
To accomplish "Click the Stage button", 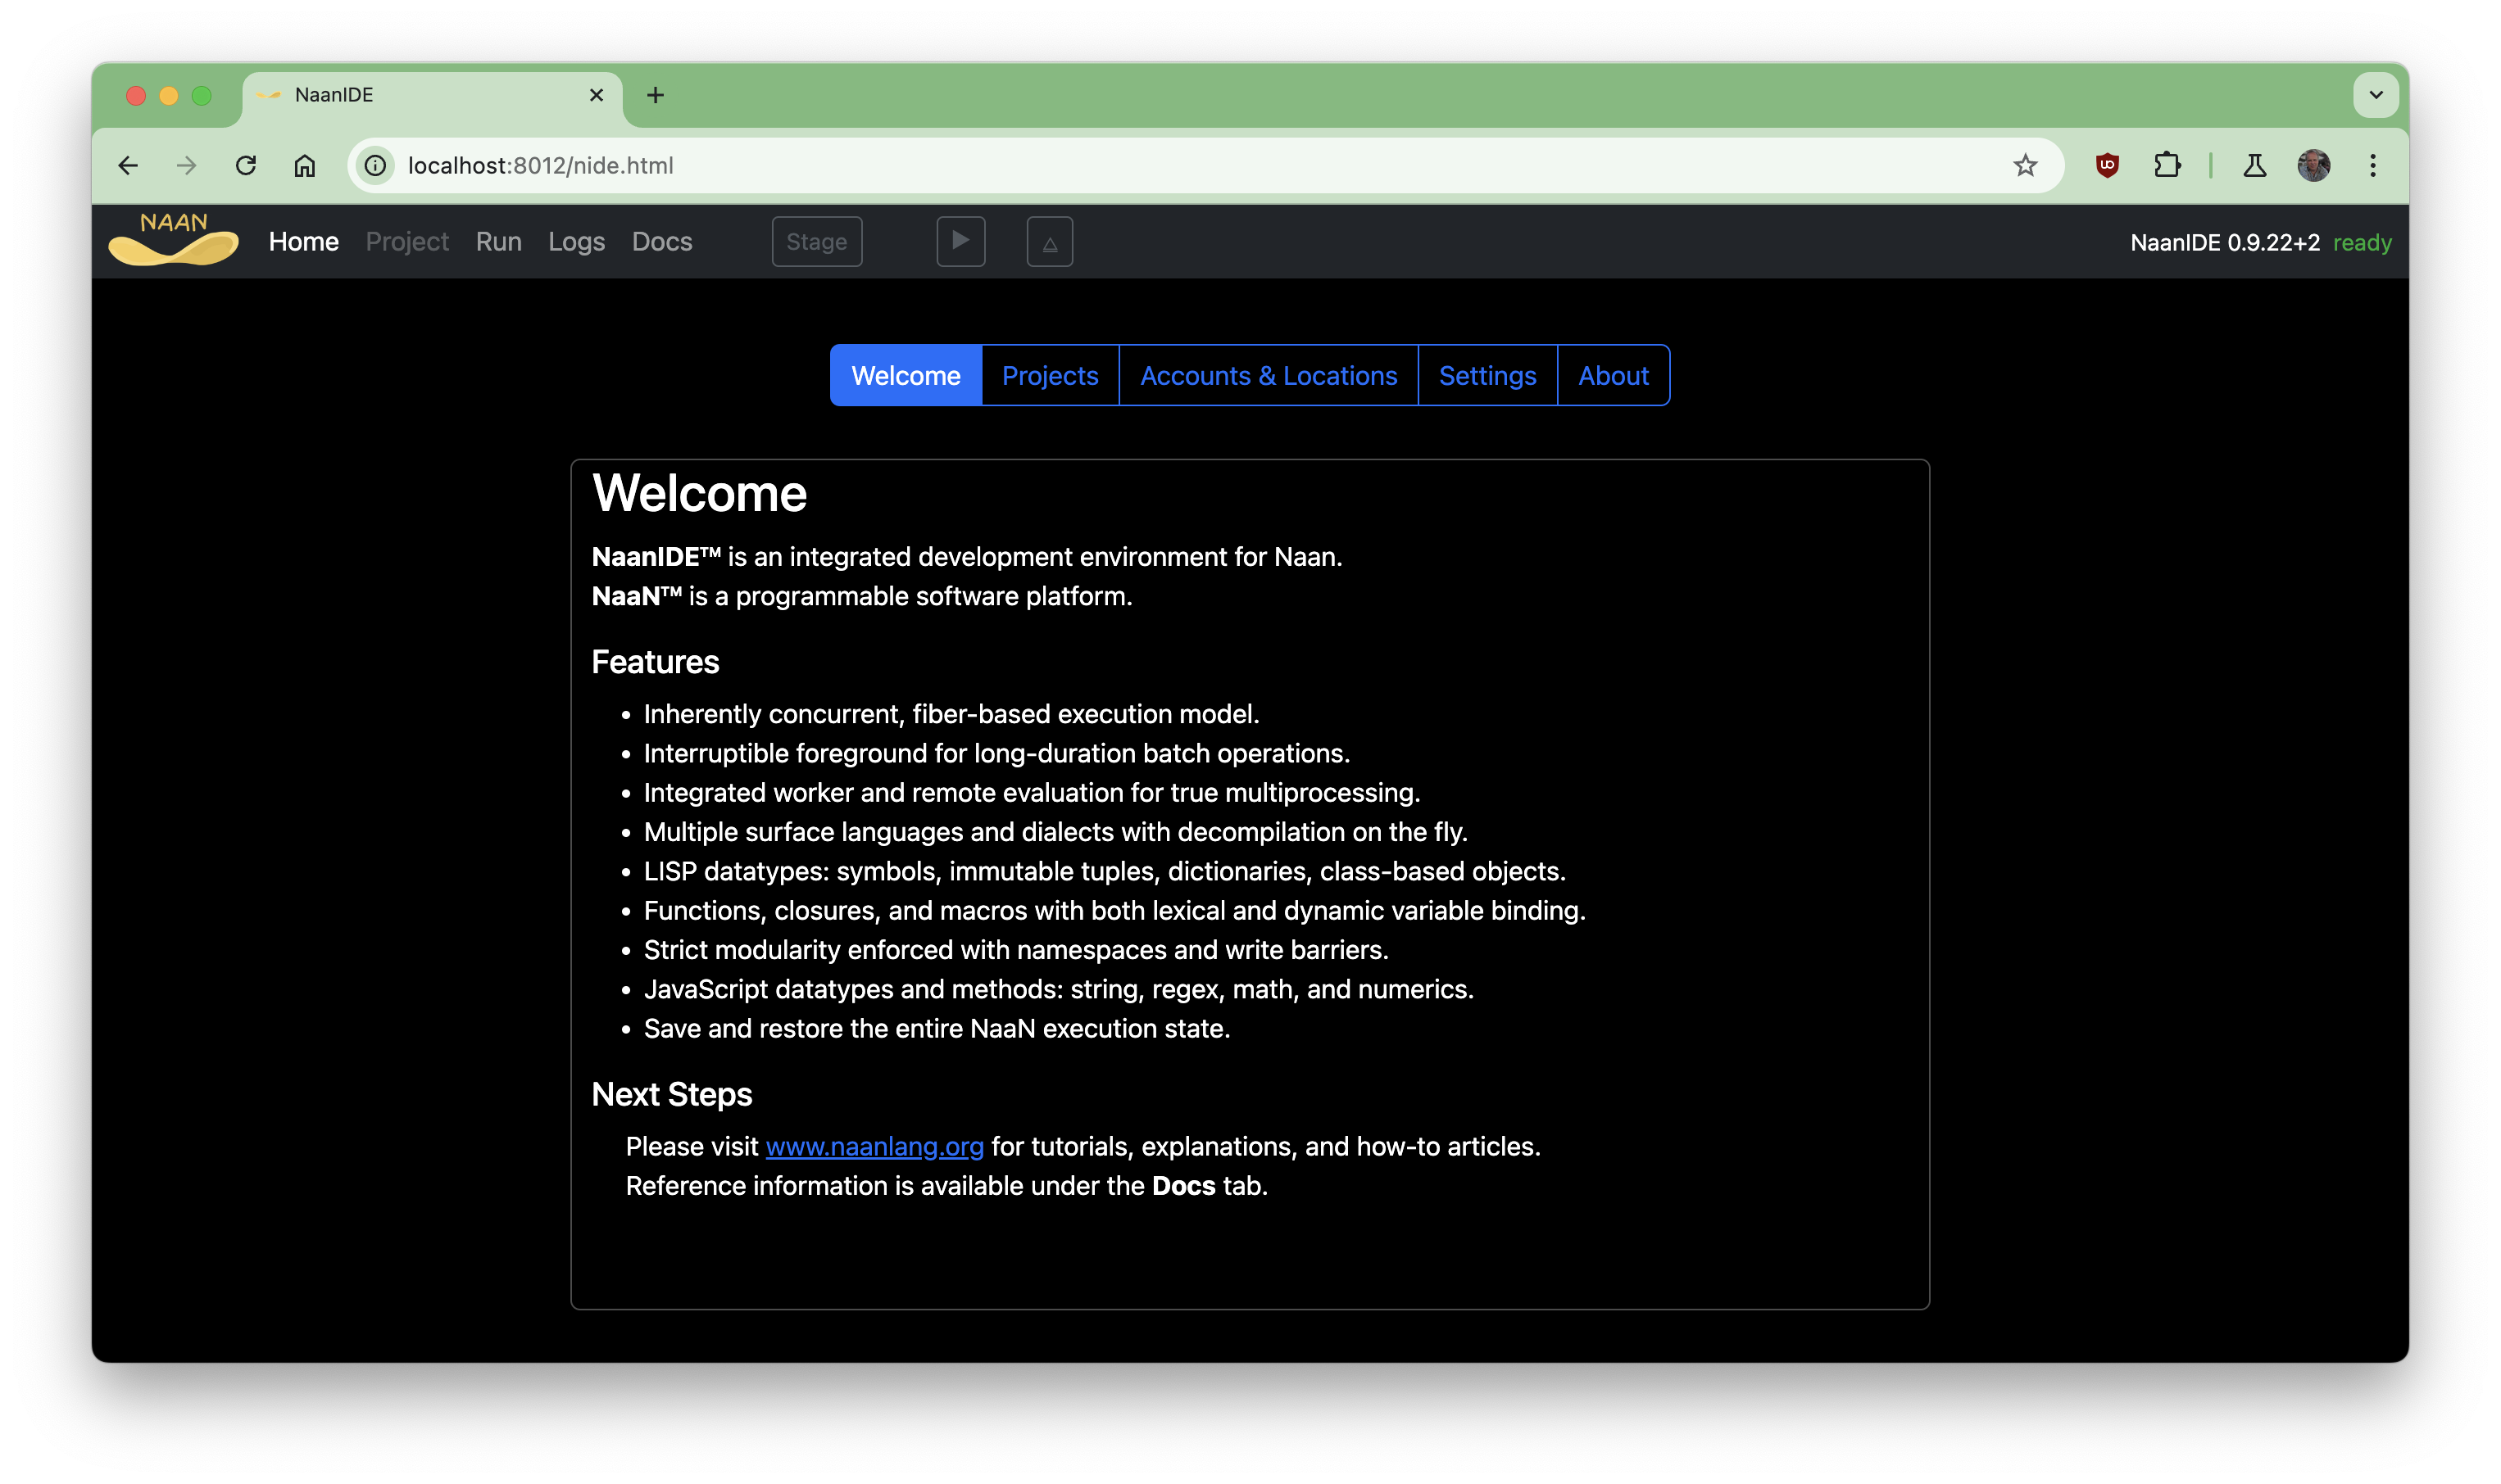I will (x=816, y=241).
